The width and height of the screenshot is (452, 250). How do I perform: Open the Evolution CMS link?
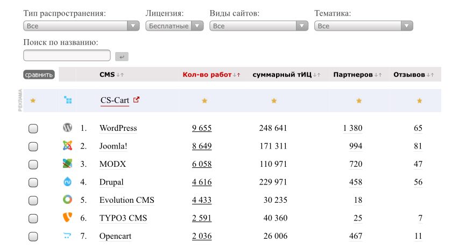[x=127, y=200]
